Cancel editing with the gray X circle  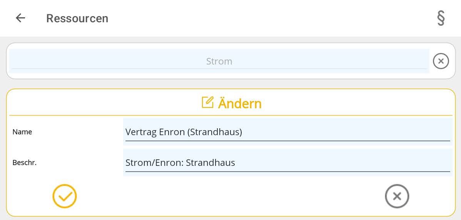coord(397,196)
